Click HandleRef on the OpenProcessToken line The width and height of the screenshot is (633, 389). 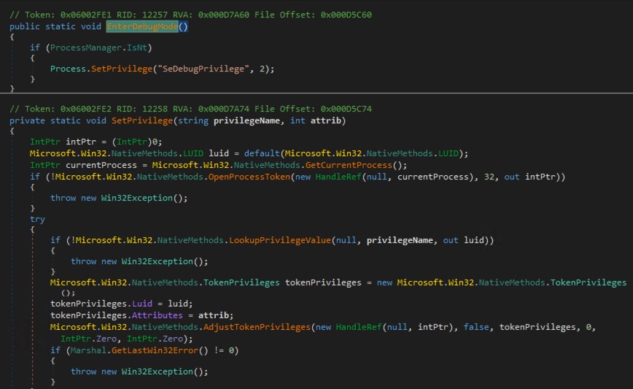pyautogui.click(x=338, y=177)
